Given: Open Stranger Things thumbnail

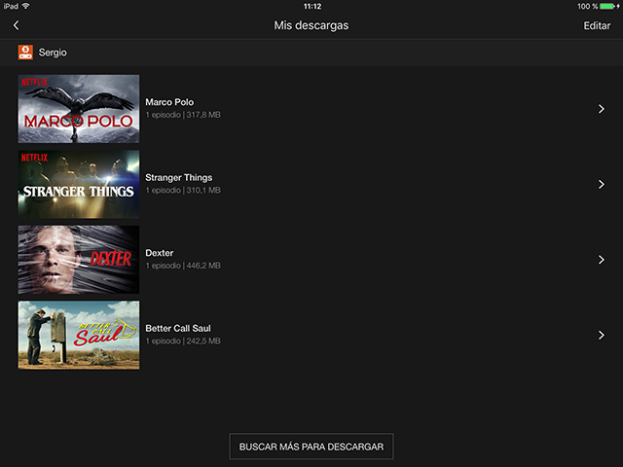Looking at the screenshot, I should click(x=79, y=184).
